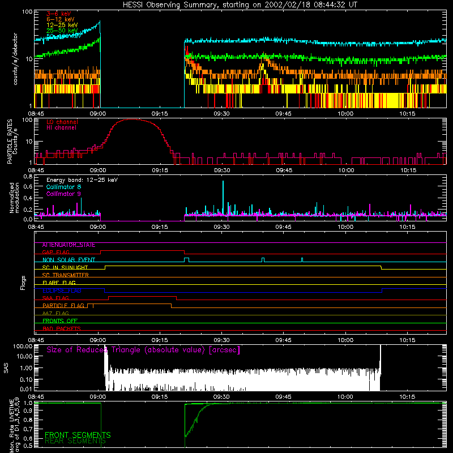This screenshot has width=453, height=453.
Task: Click the PARTICLE_FLAG label
Action: point(63,306)
